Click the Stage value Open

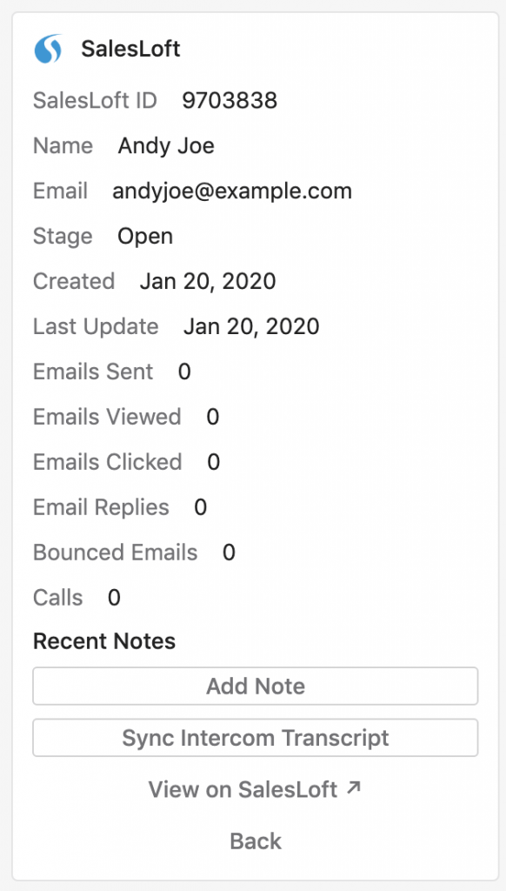click(145, 237)
